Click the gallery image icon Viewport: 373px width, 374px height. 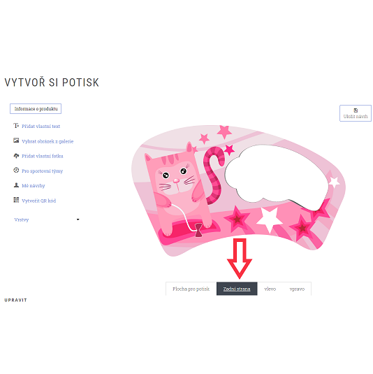(16, 141)
